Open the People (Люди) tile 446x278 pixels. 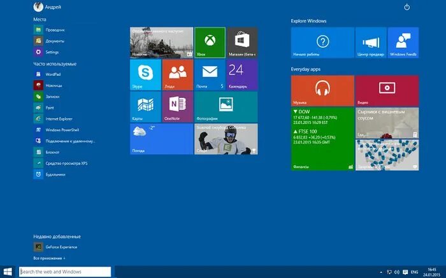click(x=178, y=74)
